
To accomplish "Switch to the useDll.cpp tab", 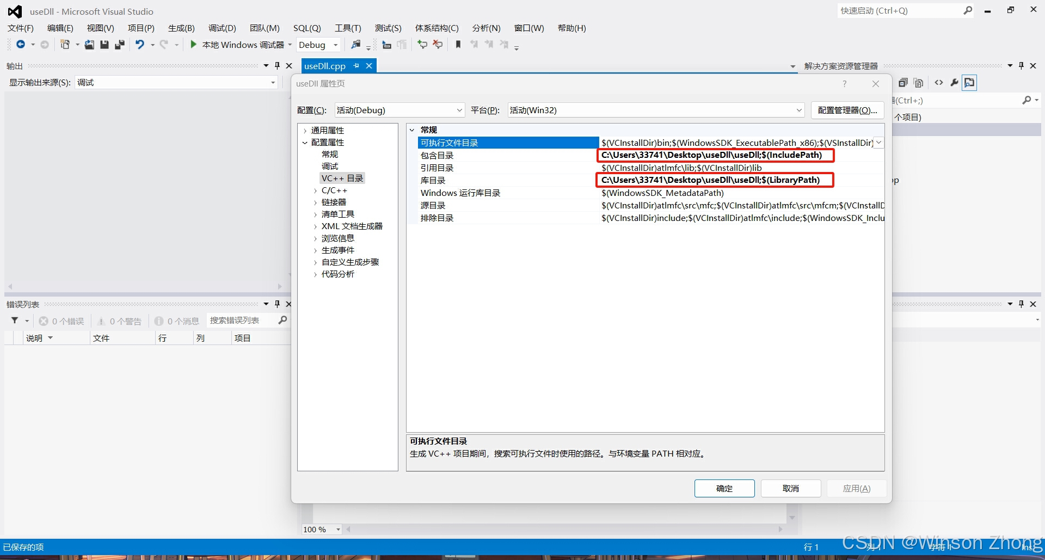I will [x=325, y=65].
